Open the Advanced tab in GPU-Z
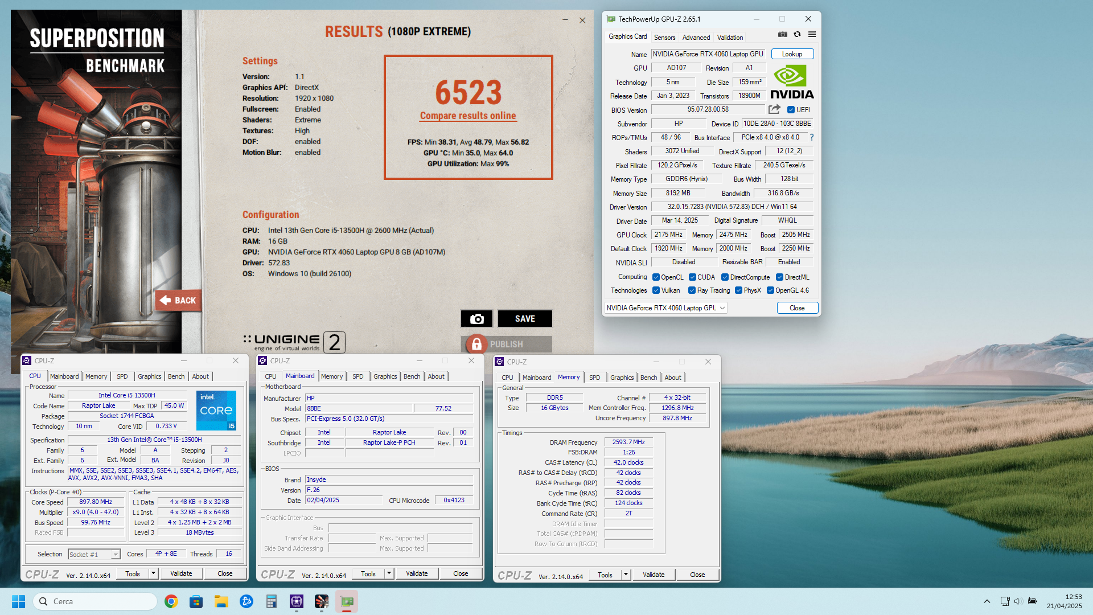This screenshot has height=615, width=1093. point(696,38)
